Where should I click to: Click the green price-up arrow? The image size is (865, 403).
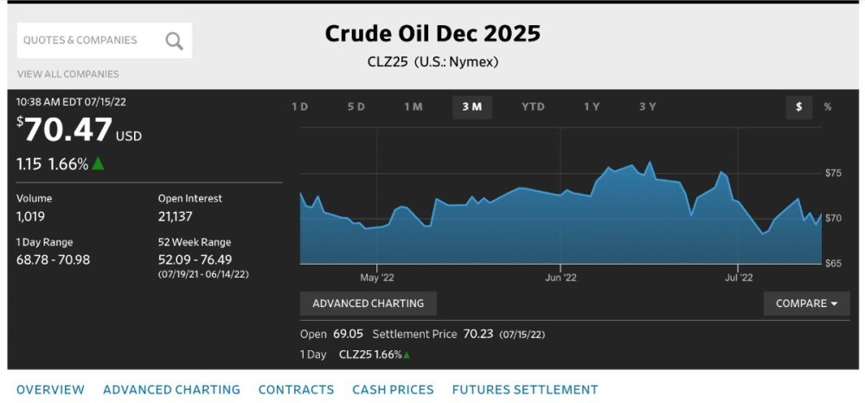(x=98, y=163)
